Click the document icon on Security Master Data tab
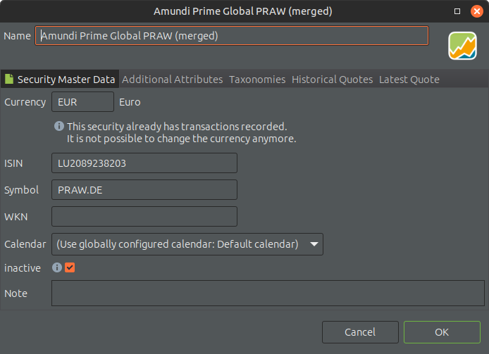 [10, 80]
